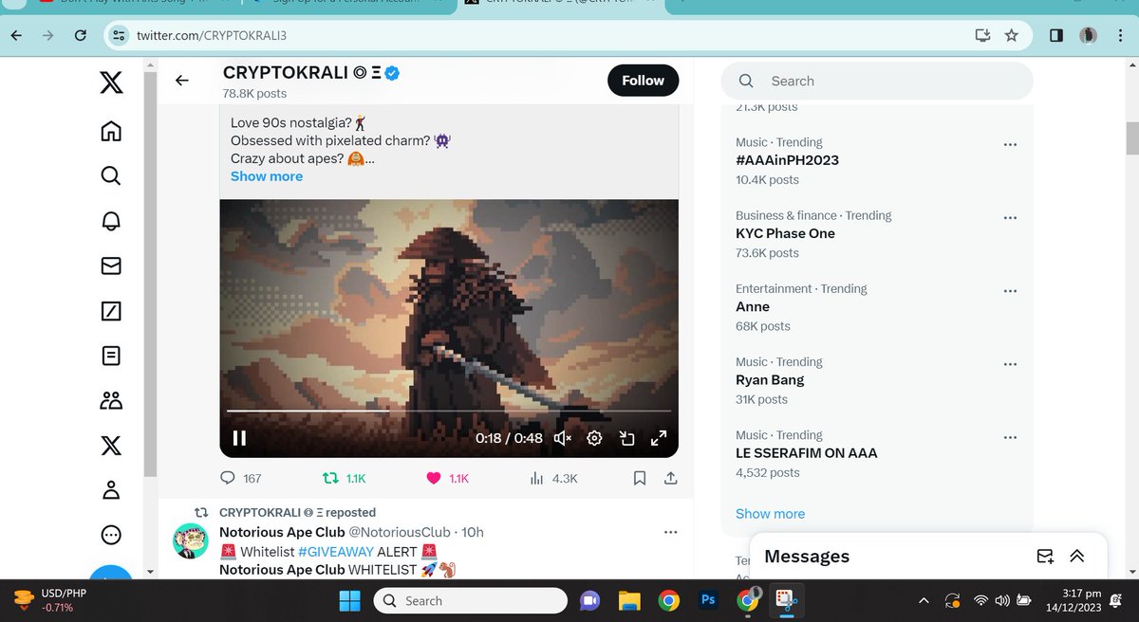Open more options for Notorious Ape Club post
Screen dimensions: 1139x622
point(671,532)
